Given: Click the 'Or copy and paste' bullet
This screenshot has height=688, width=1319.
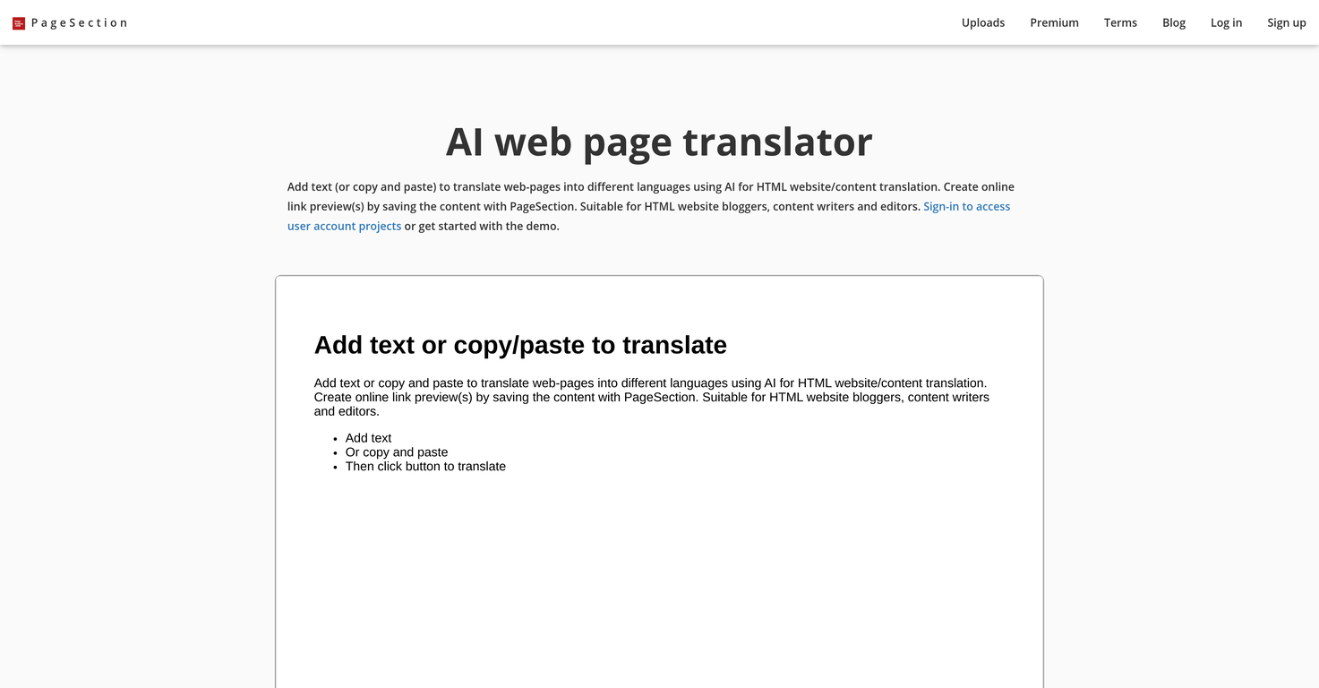Looking at the screenshot, I should click(397, 452).
